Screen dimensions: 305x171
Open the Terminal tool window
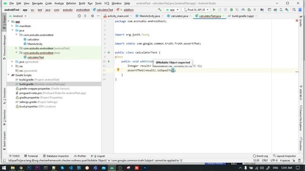[31, 156]
